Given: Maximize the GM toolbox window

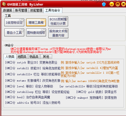Looking at the screenshot, I should click(118, 4).
